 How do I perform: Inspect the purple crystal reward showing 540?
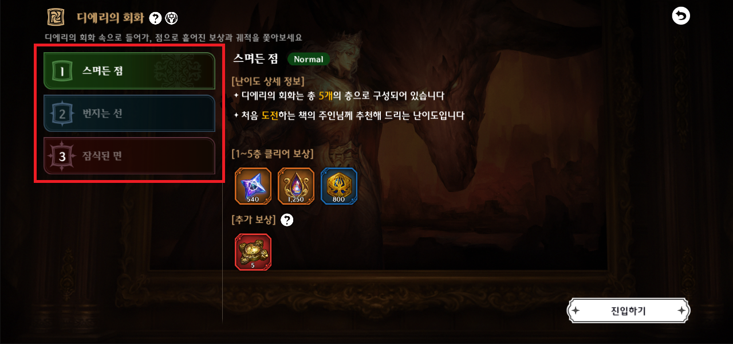coord(253,186)
